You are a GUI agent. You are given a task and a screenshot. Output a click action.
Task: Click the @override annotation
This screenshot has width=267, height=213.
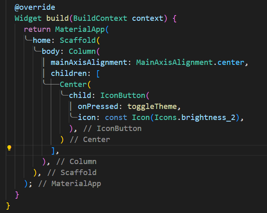pyautogui.click(x=35, y=7)
